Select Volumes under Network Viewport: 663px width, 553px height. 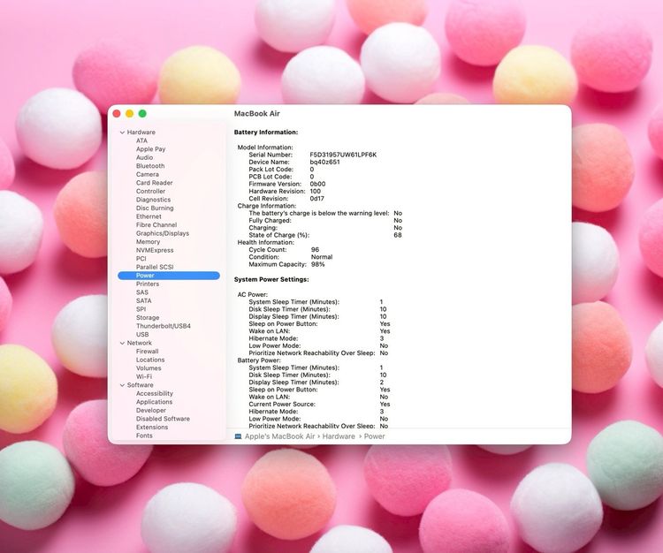click(x=149, y=368)
